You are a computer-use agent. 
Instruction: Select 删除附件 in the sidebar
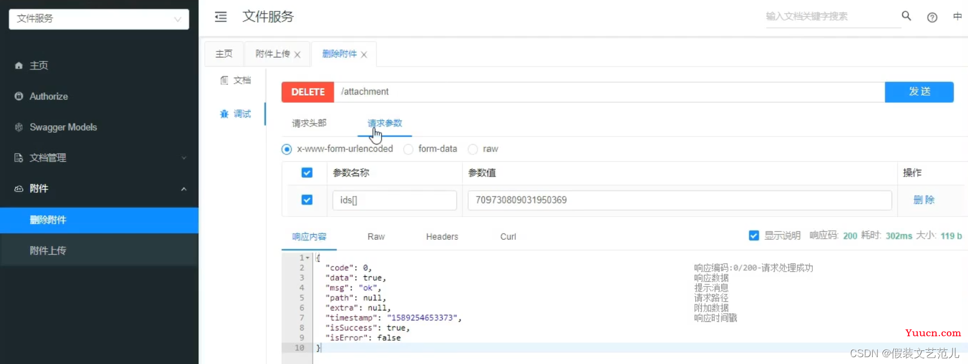[x=99, y=220]
